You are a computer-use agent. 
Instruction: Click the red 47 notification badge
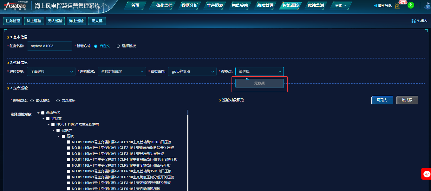[426, 174]
